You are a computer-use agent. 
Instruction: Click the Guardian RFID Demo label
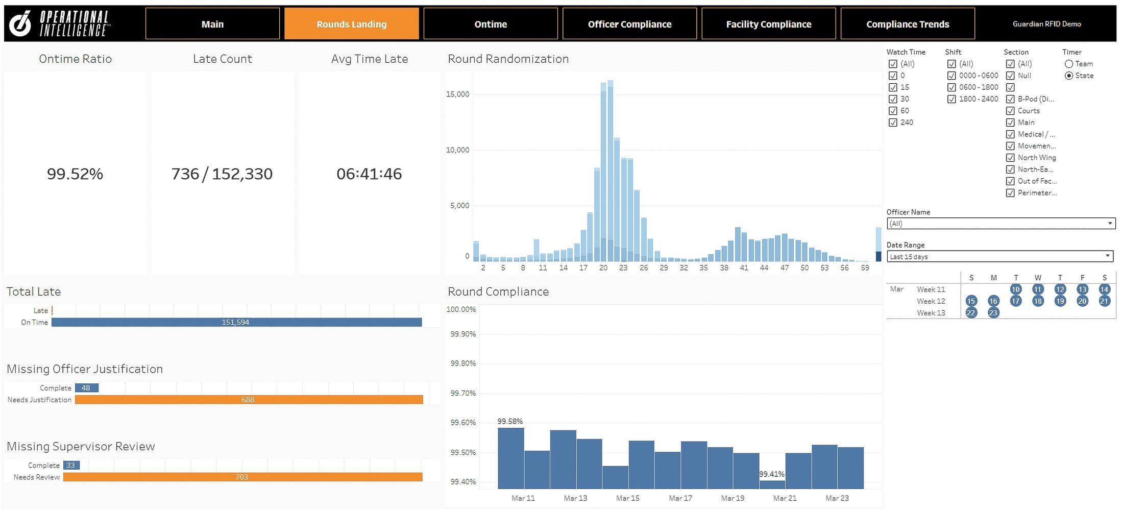pos(1047,24)
